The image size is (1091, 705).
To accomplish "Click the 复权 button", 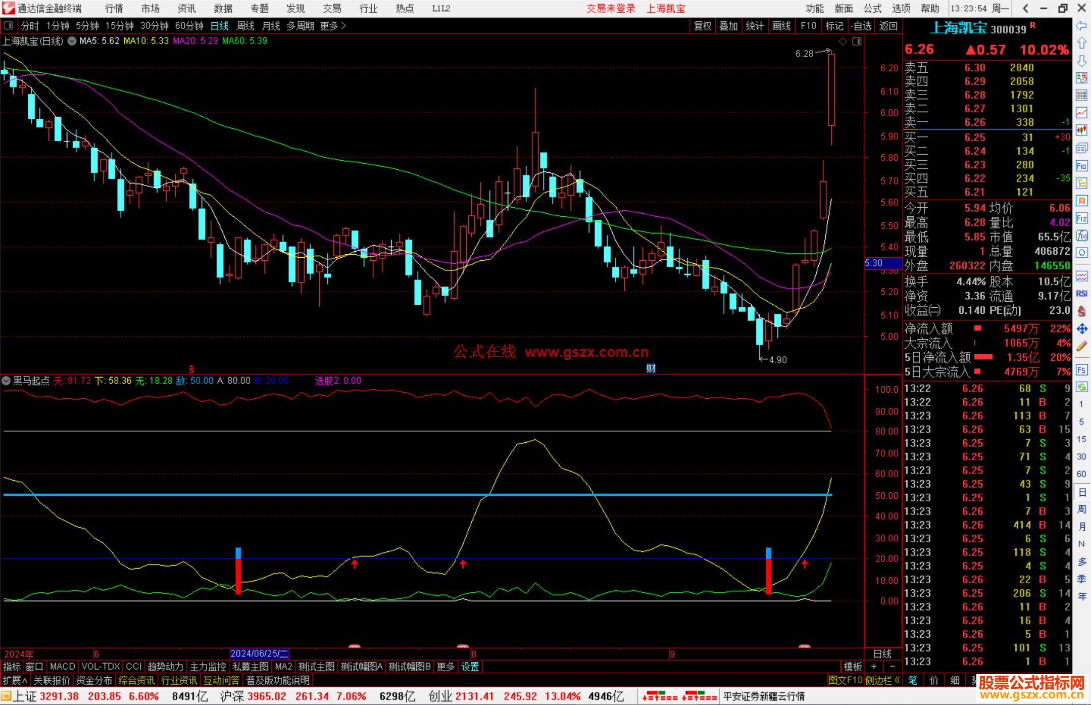I will 703,26.
